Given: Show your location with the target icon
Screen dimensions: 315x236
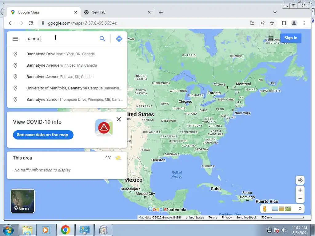Looking at the screenshot, I should pos(300,180).
